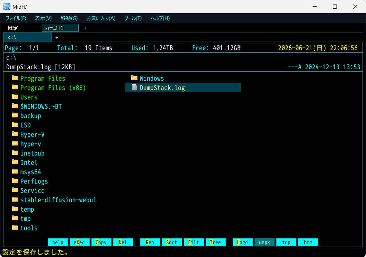The image size is (366, 257).
Task: Click the btm function button
Action: point(308,242)
